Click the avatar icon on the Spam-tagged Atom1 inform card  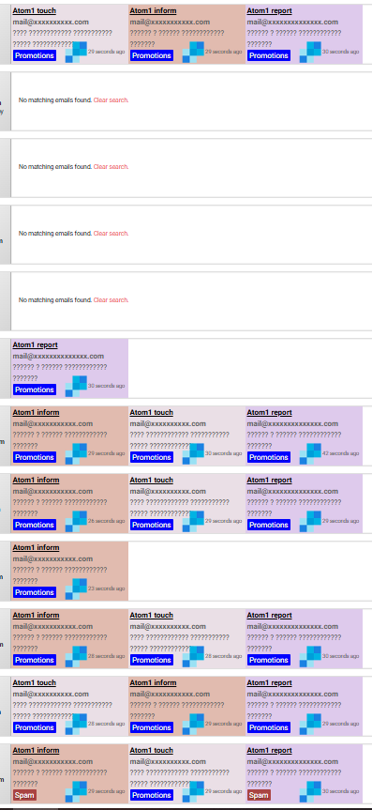(x=76, y=792)
